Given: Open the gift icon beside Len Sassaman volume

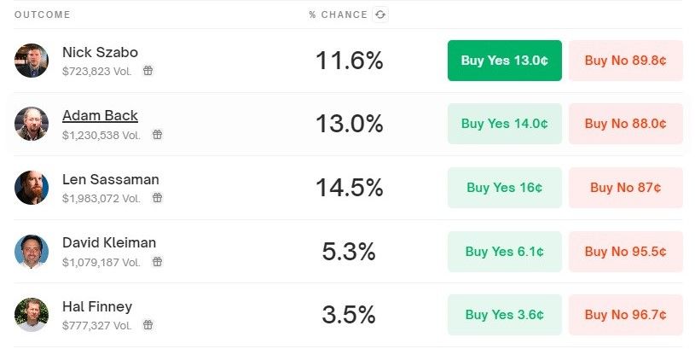Looking at the screenshot, I should tap(158, 198).
